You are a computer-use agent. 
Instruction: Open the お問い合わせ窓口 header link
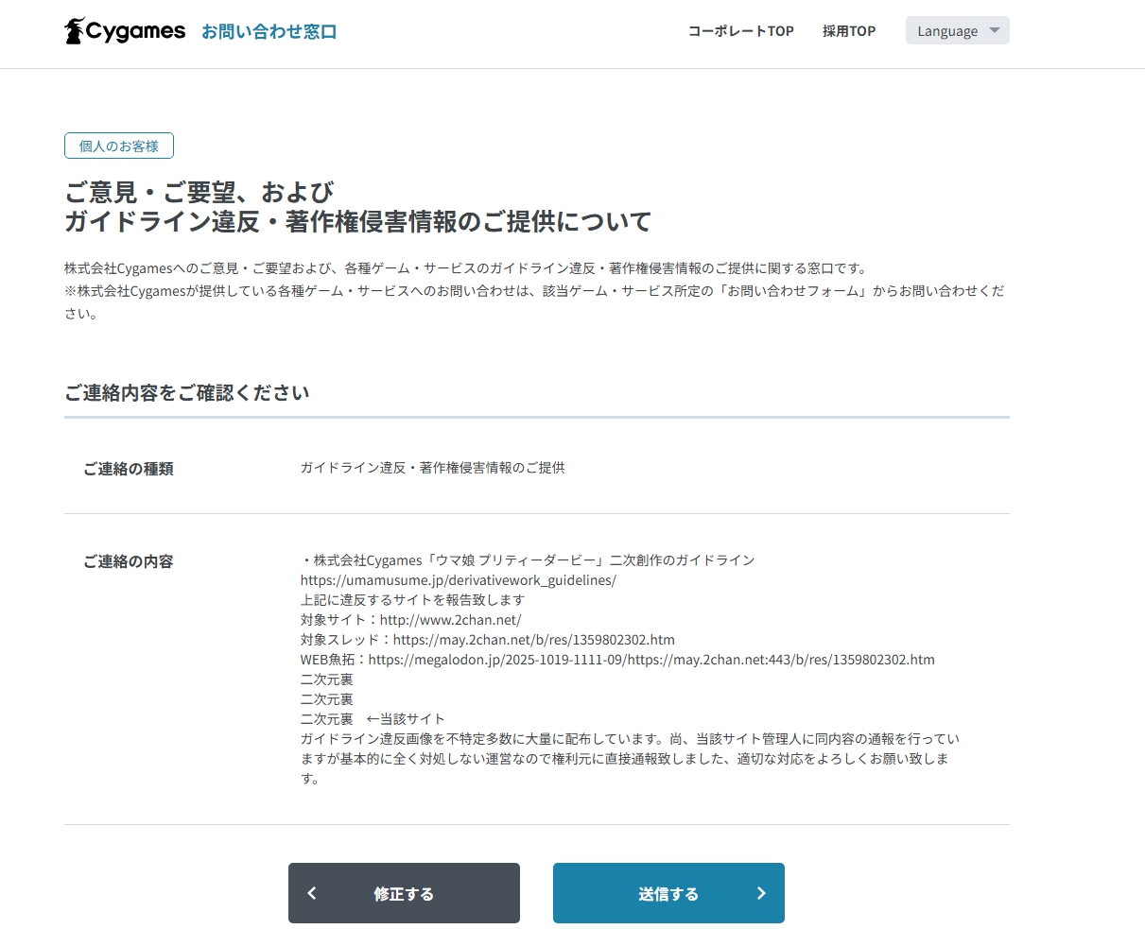[x=269, y=31]
